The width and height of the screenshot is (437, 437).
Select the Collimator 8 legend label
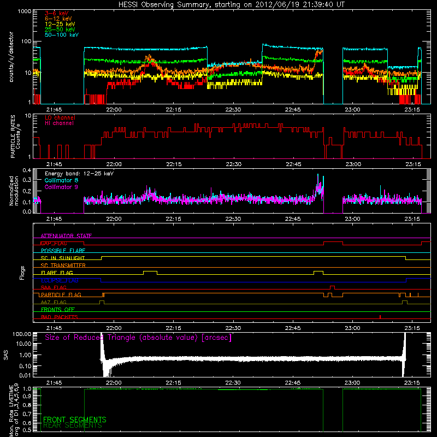coord(61,180)
